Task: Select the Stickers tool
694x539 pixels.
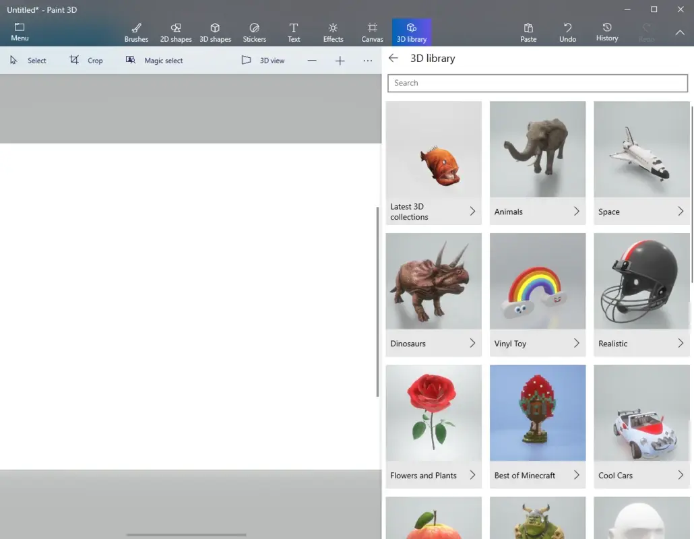Action: (254, 31)
